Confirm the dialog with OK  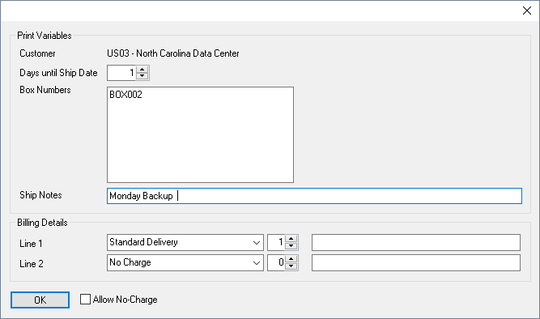click(x=40, y=300)
